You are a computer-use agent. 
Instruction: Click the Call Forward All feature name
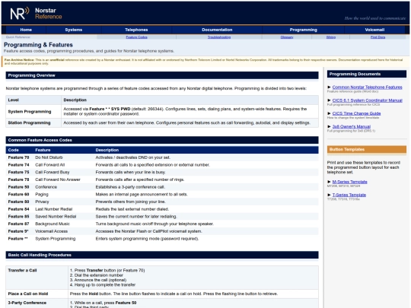point(49,165)
